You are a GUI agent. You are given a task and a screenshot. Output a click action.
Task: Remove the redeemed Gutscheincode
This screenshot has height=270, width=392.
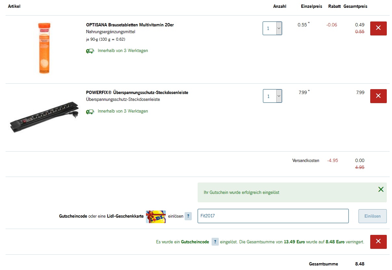[378, 242]
